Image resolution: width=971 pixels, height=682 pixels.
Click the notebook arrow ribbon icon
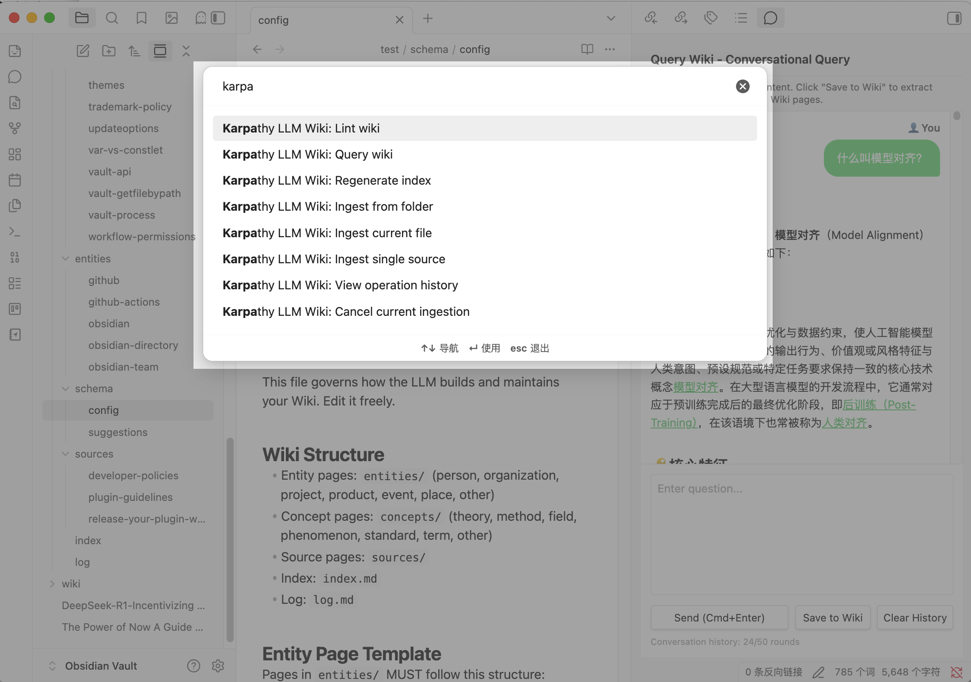pos(15,335)
